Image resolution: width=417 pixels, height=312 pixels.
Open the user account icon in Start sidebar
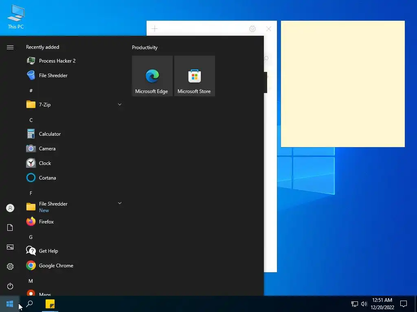(x=10, y=208)
